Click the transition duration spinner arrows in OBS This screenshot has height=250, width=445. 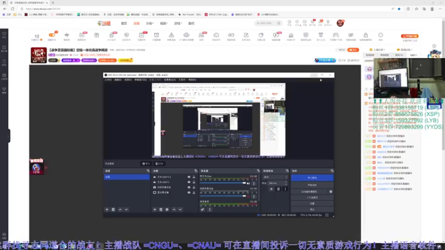click(286, 183)
